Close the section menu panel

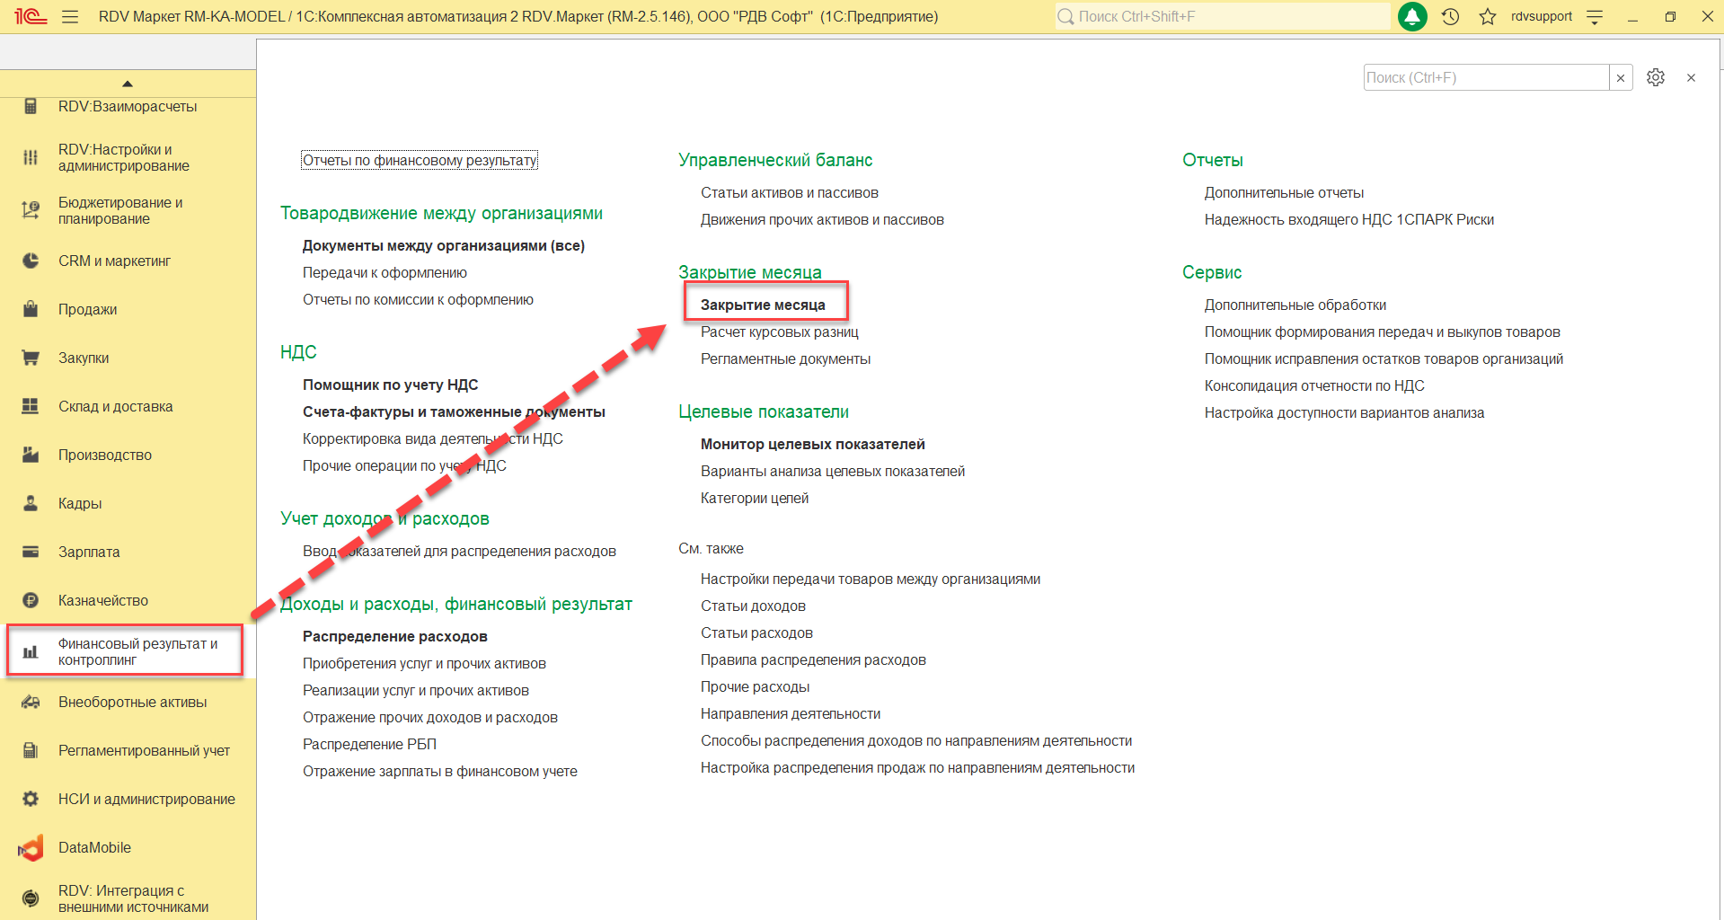coord(1692,77)
